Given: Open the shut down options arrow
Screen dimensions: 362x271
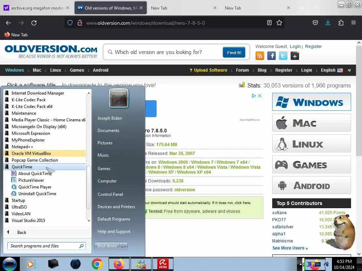Looking at the screenshot, I should tap(123, 246).
